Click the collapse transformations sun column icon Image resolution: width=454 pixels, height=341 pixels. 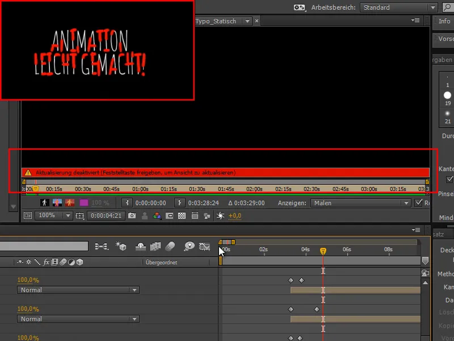[x=29, y=262]
